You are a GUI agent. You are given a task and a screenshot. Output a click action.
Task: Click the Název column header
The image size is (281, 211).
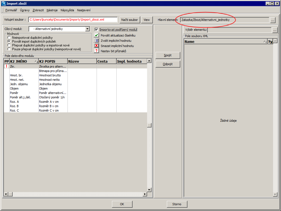pyautogui.click(x=82, y=61)
